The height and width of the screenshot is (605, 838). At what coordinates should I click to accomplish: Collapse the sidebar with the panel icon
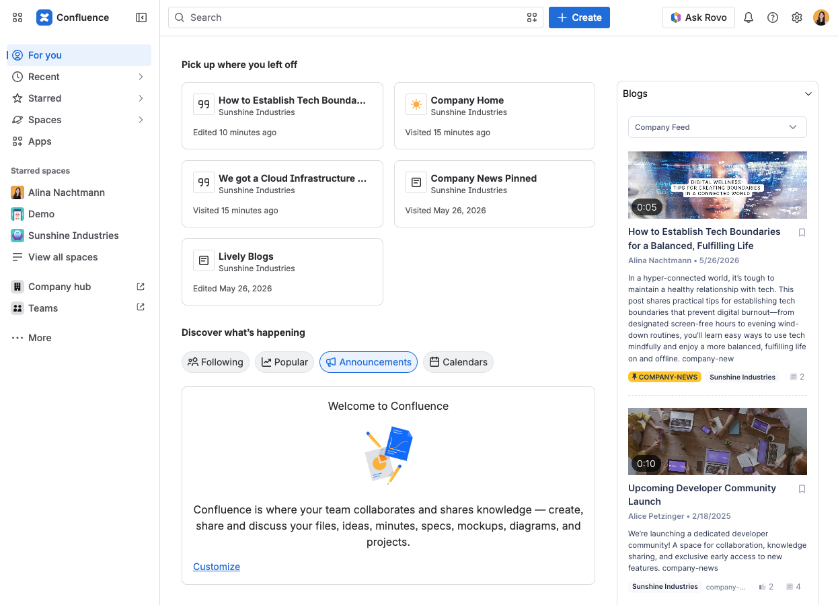point(141,17)
